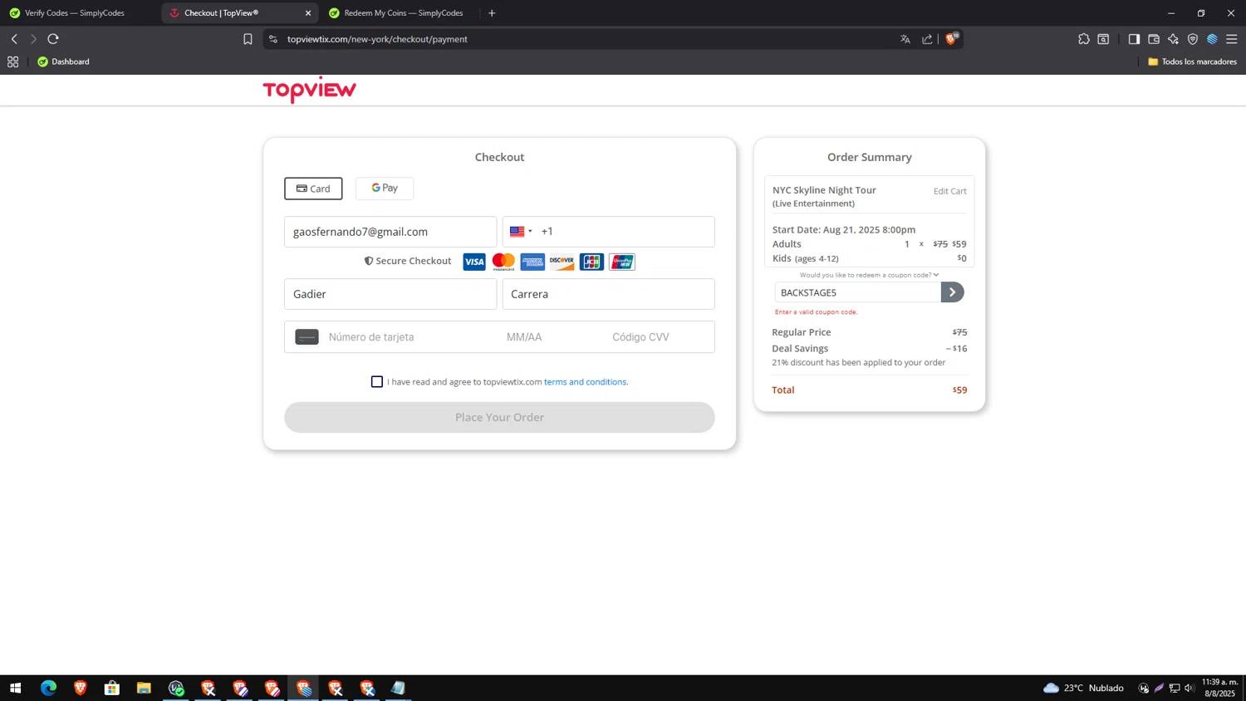The width and height of the screenshot is (1246, 701).
Task: Open the browser hamburger main menu
Action: coord(1232,39)
